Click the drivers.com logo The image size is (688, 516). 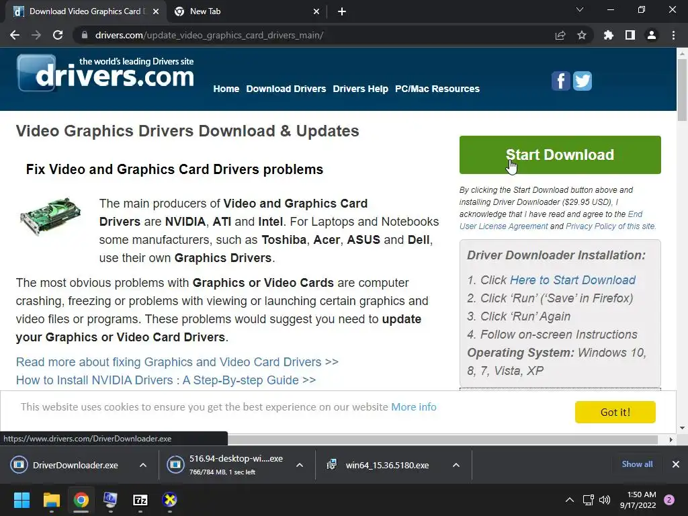(105, 73)
